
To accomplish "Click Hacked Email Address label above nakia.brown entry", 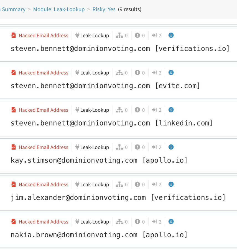I will coord(44,222).
